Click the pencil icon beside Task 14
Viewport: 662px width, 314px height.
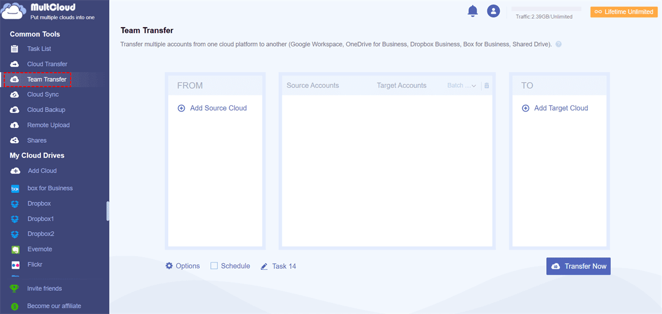point(264,267)
